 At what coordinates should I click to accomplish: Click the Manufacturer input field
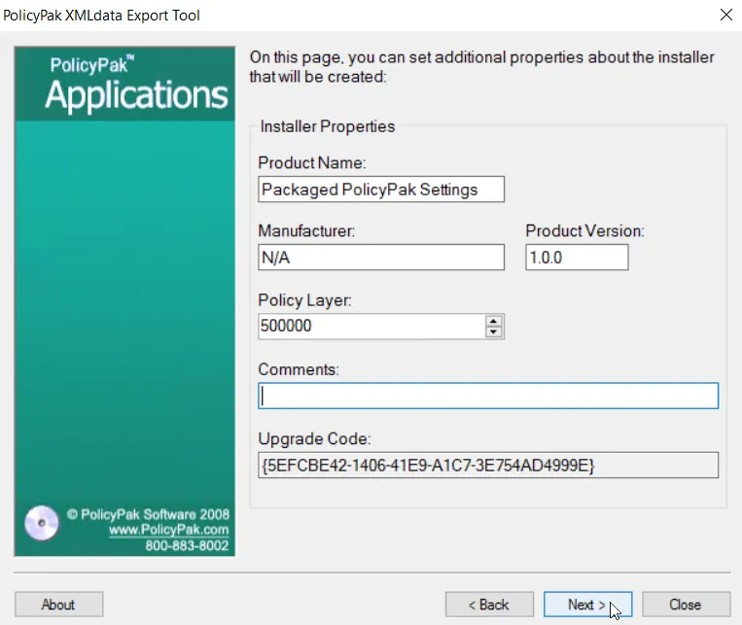pos(381,258)
